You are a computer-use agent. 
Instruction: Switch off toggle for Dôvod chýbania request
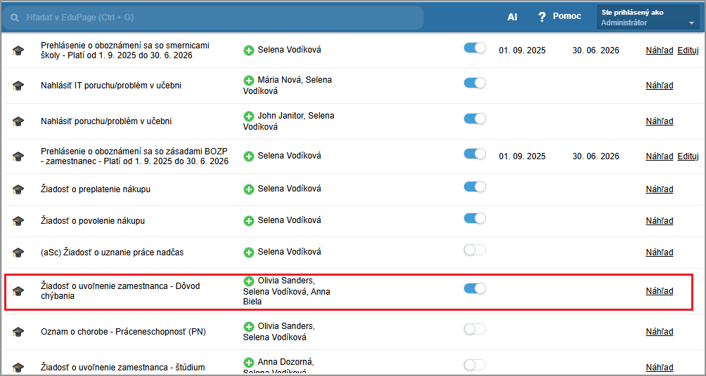(x=475, y=288)
